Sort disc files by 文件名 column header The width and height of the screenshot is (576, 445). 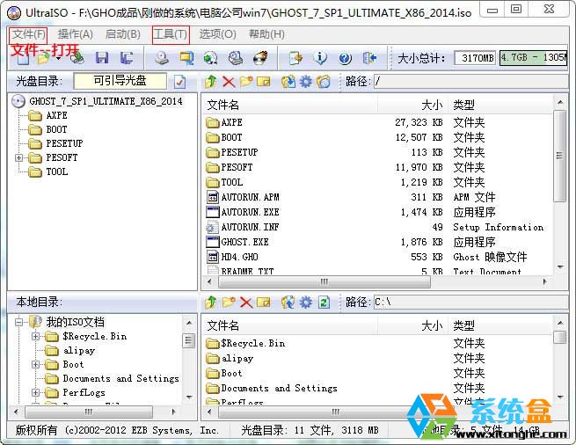(290, 106)
